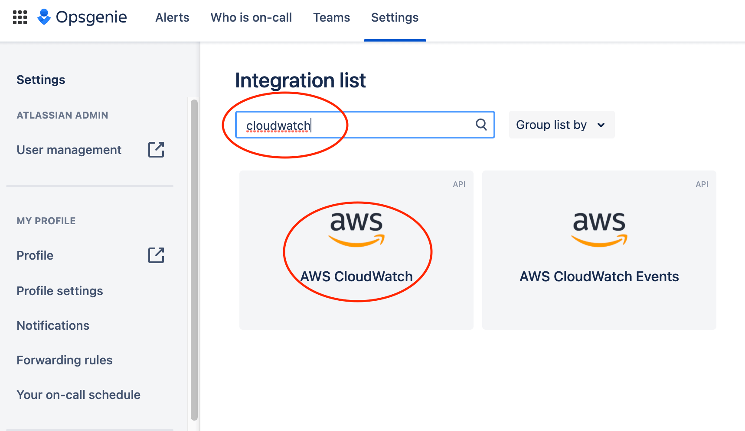Screen dimensions: 745x431
Task: Open the Group list by dropdown
Action: [x=561, y=125]
